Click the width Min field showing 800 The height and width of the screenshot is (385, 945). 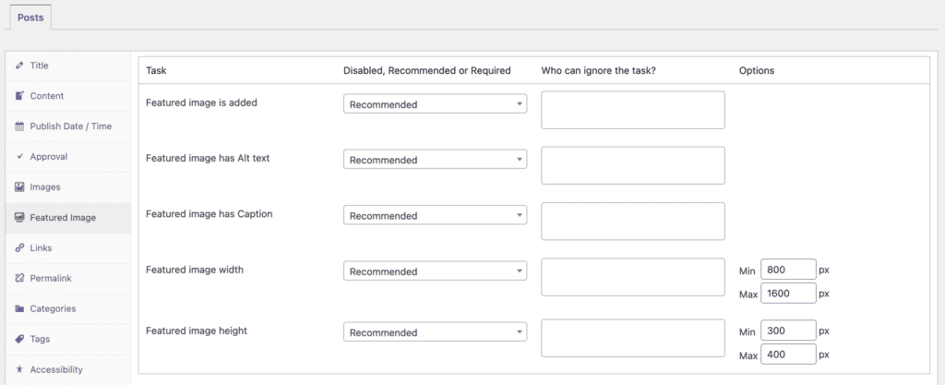coord(788,270)
